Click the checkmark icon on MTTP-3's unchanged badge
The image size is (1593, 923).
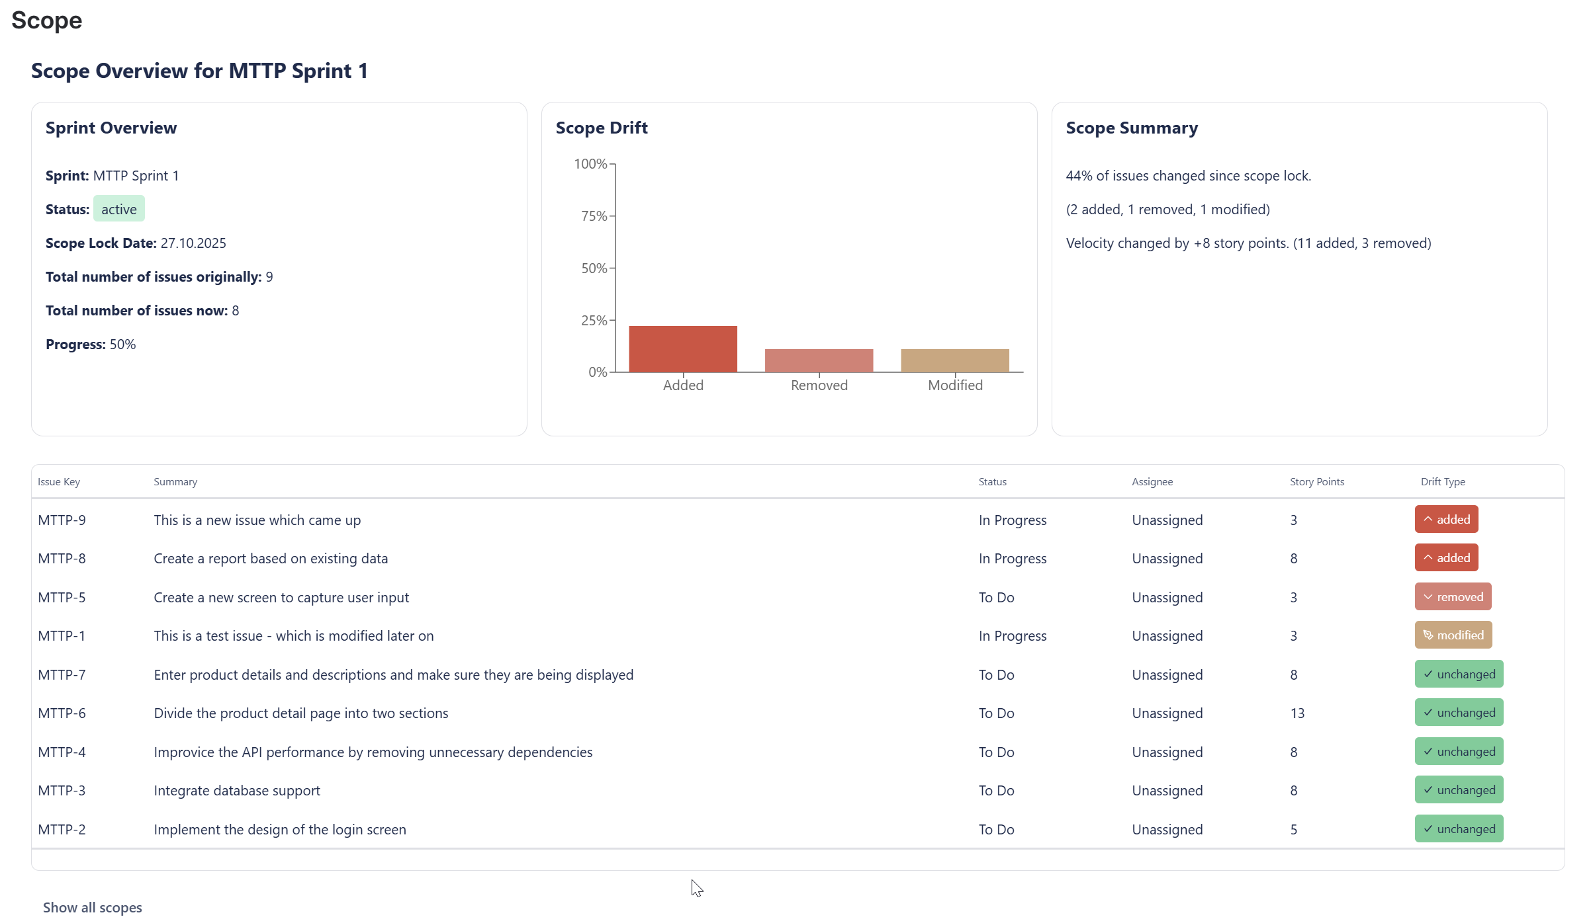click(1428, 789)
